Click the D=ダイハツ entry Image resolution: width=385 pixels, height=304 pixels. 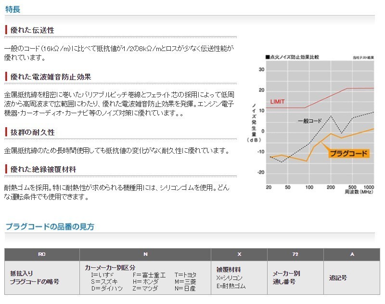107,288
